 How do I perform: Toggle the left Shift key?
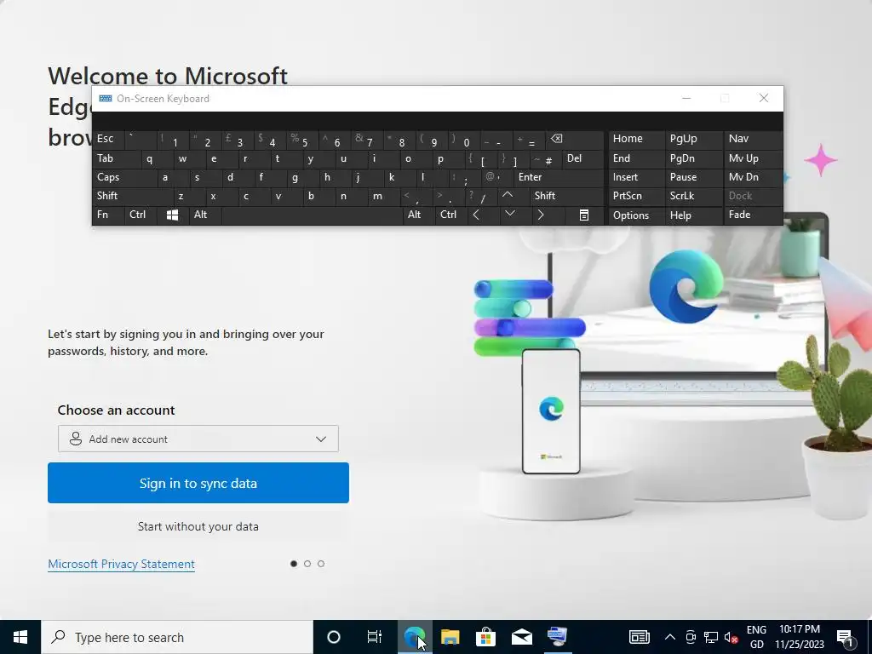134,196
